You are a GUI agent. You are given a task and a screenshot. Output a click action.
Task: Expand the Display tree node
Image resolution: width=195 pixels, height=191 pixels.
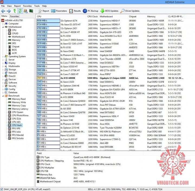point(3,63)
